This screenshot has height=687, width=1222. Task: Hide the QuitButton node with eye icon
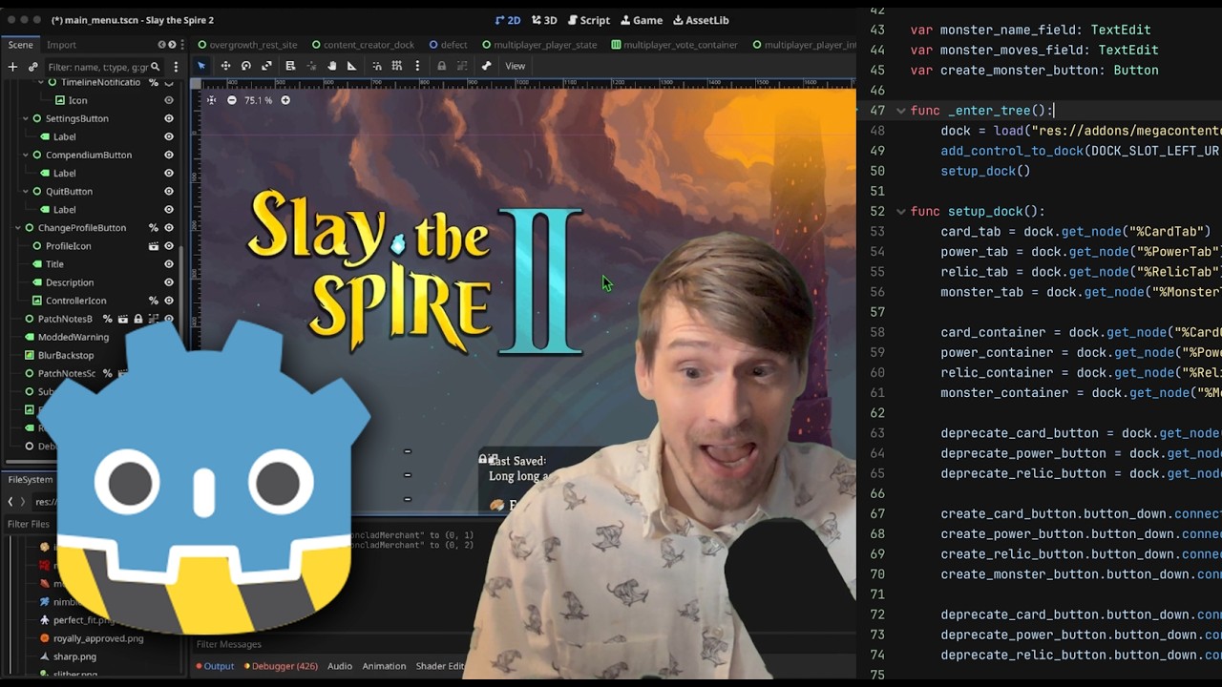(169, 191)
